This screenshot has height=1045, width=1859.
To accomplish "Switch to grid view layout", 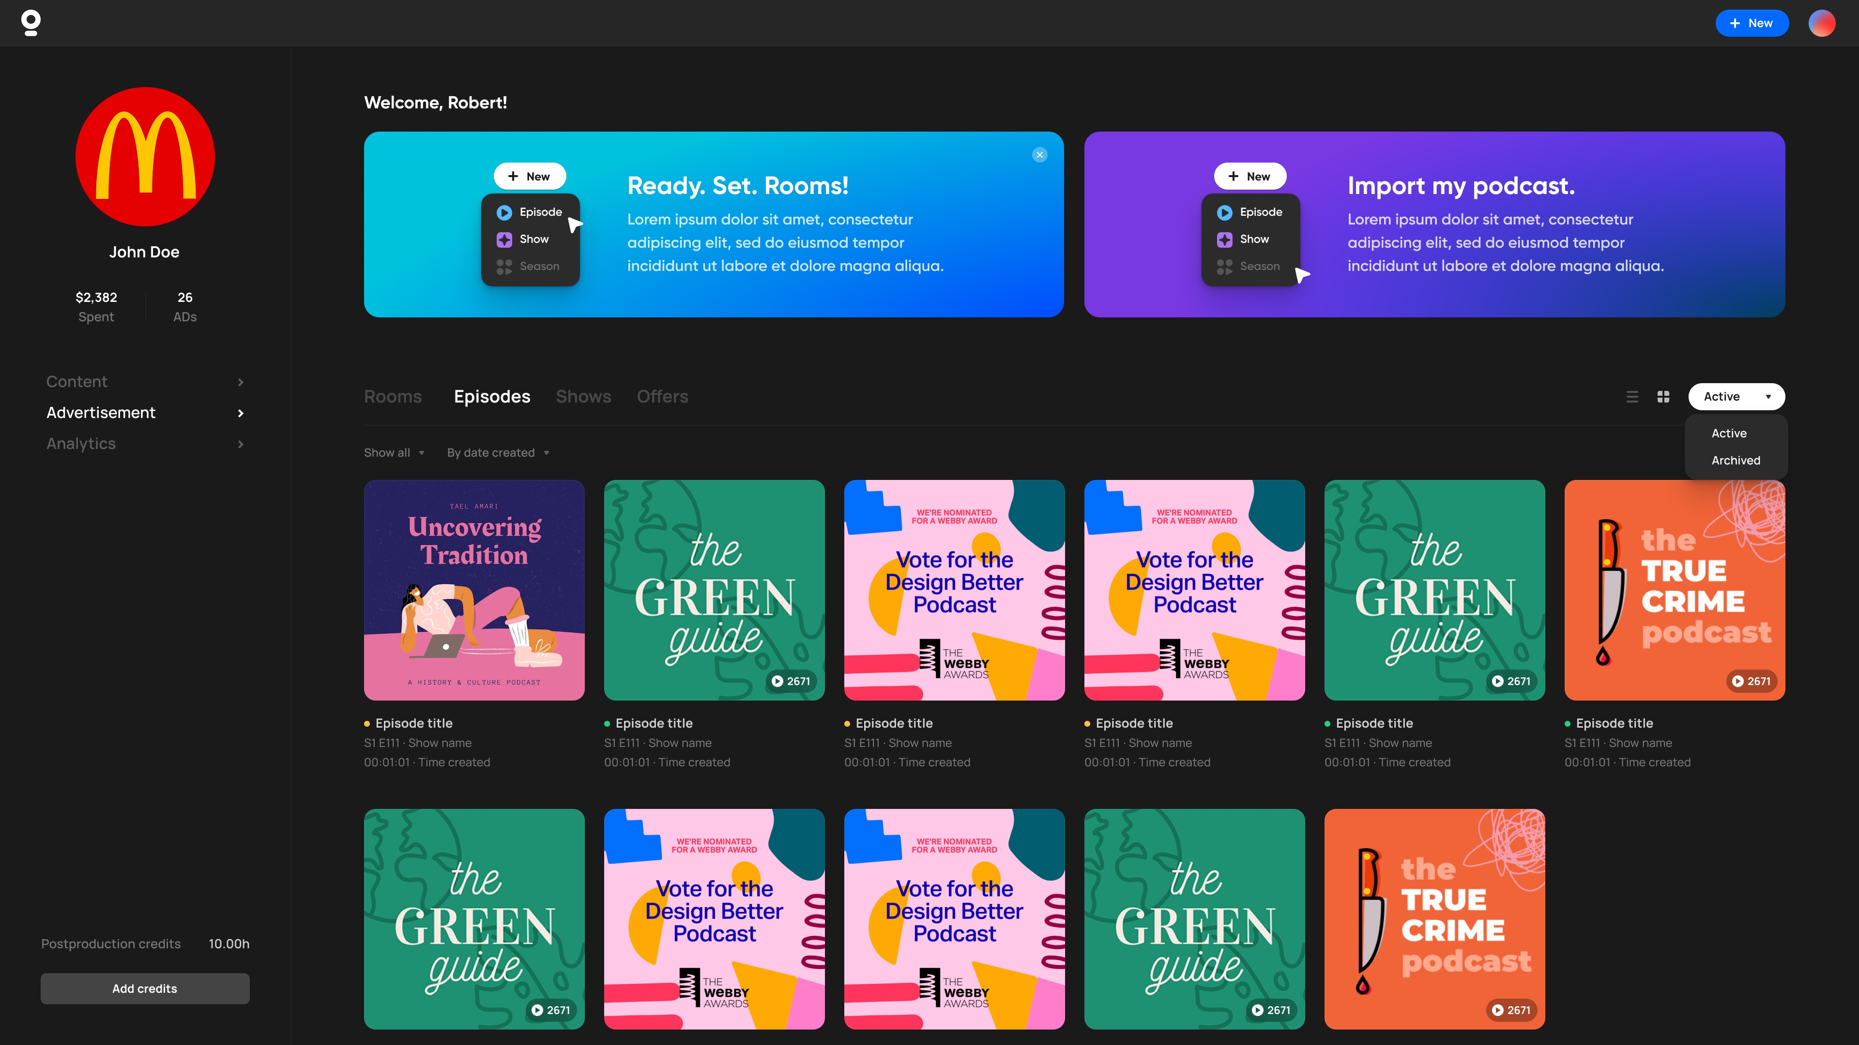I will click(x=1663, y=397).
